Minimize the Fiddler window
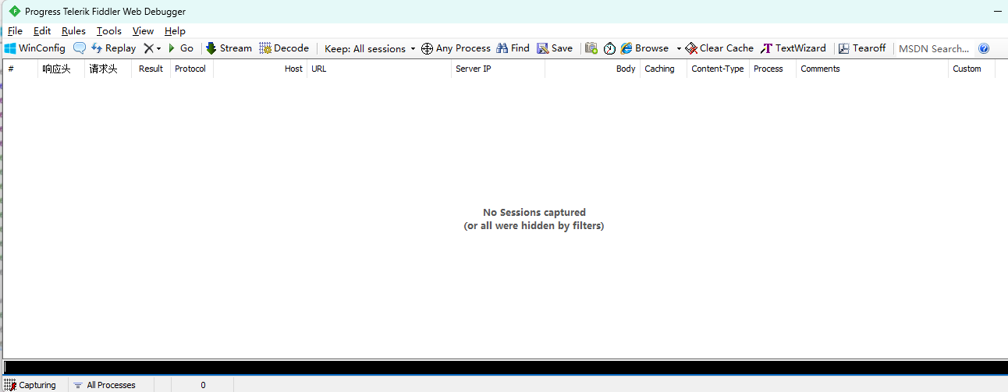Screen dimensions: 1008x392 point(998,11)
